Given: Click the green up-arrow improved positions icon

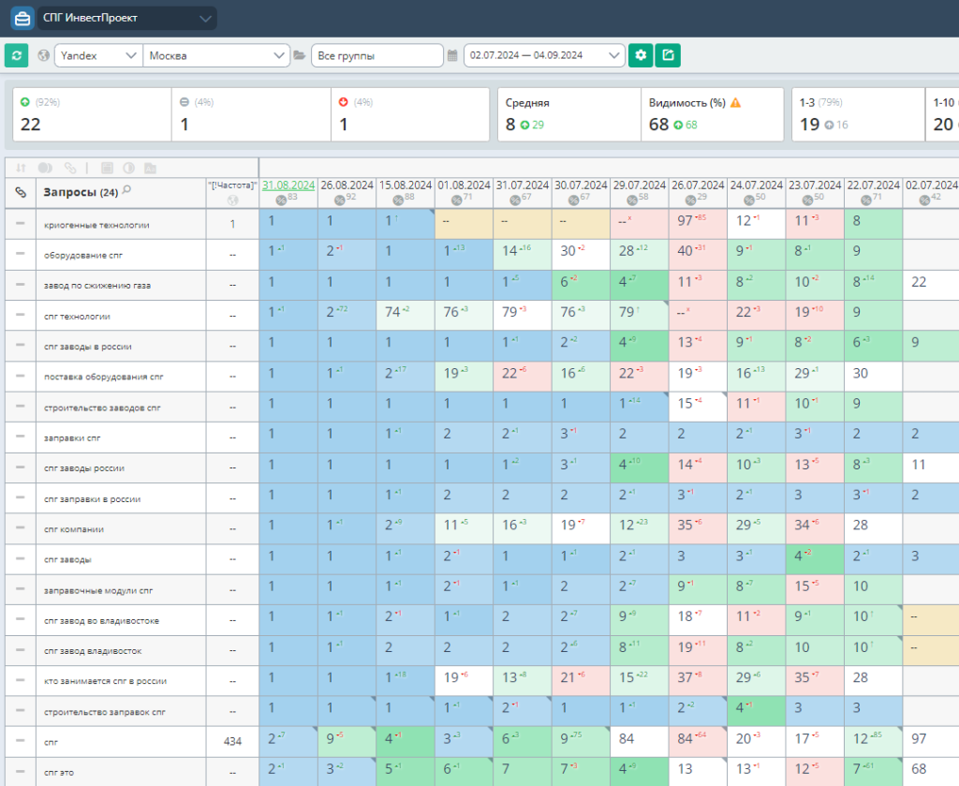Looking at the screenshot, I should [x=25, y=102].
